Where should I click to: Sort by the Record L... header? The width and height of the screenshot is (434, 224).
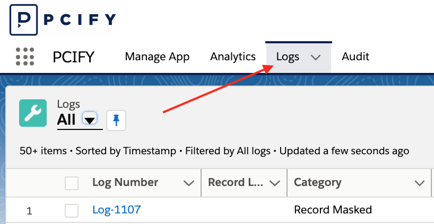[236, 182]
